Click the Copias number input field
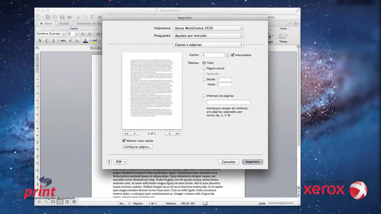This screenshot has height=214, width=381. (x=213, y=55)
